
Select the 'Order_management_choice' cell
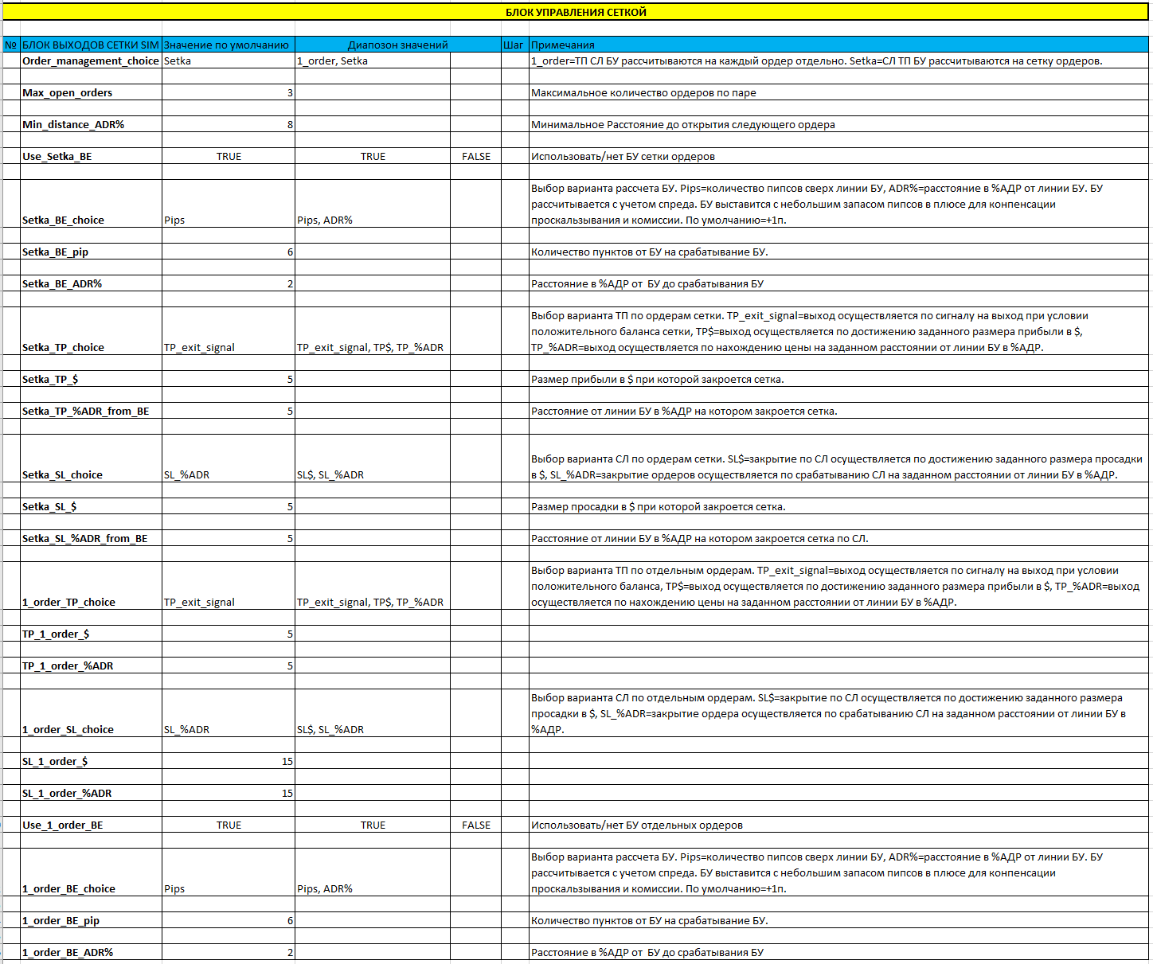coord(91,60)
